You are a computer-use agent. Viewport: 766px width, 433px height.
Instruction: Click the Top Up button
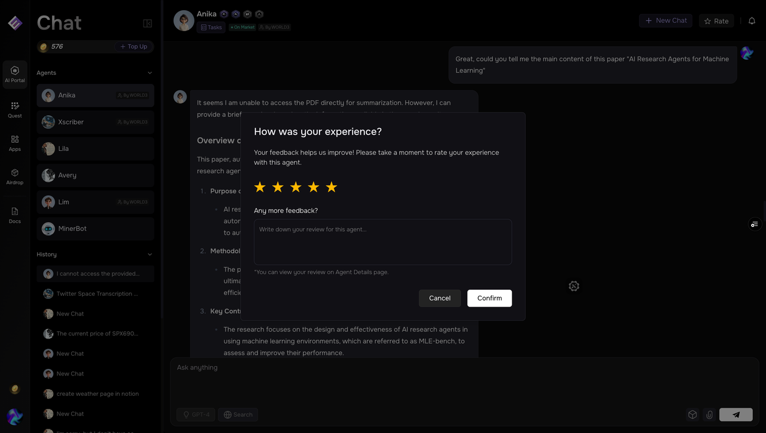tap(133, 47)
